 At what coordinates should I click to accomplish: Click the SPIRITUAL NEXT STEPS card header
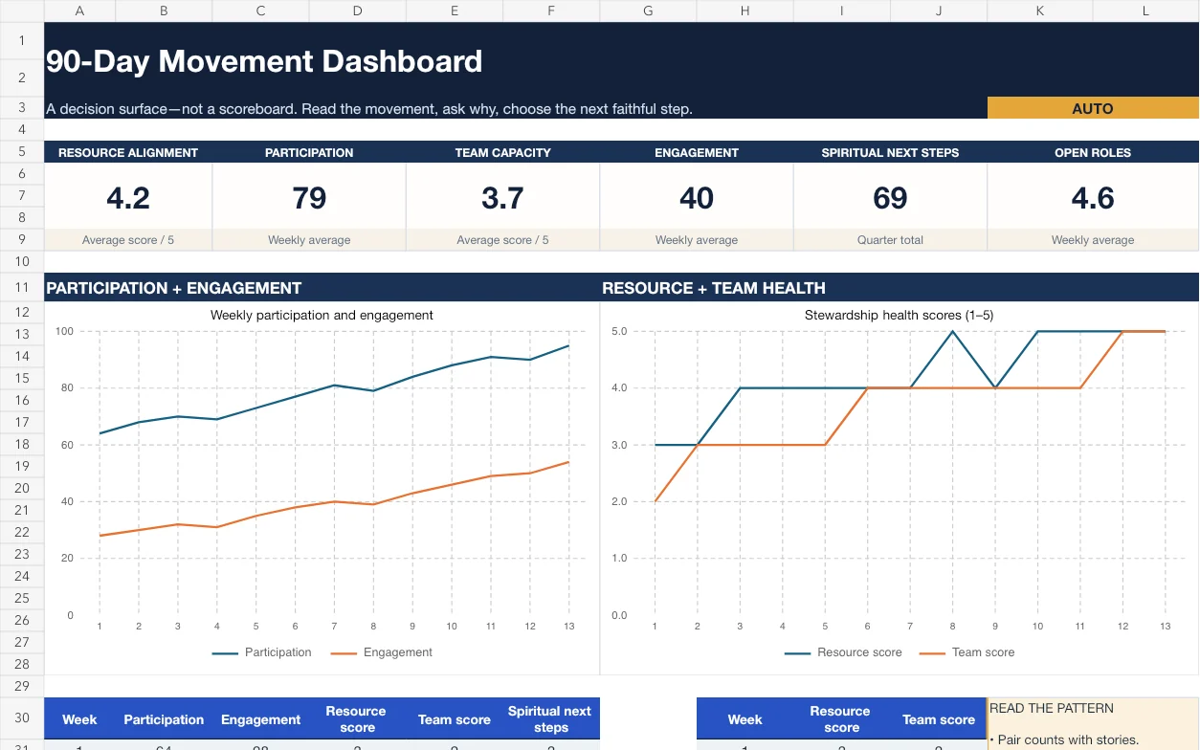tap(891, 152)
